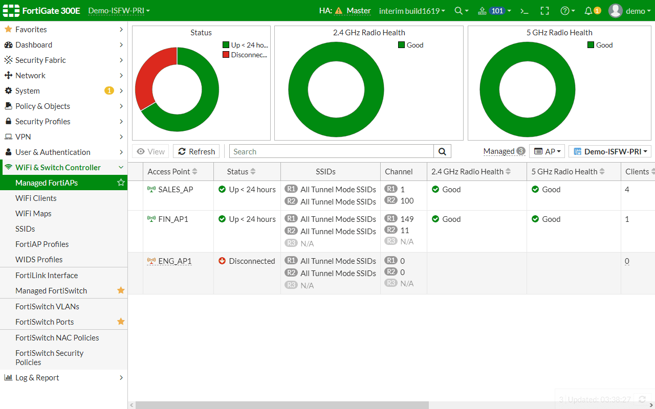Open the notifications bell

coord(588,11)
